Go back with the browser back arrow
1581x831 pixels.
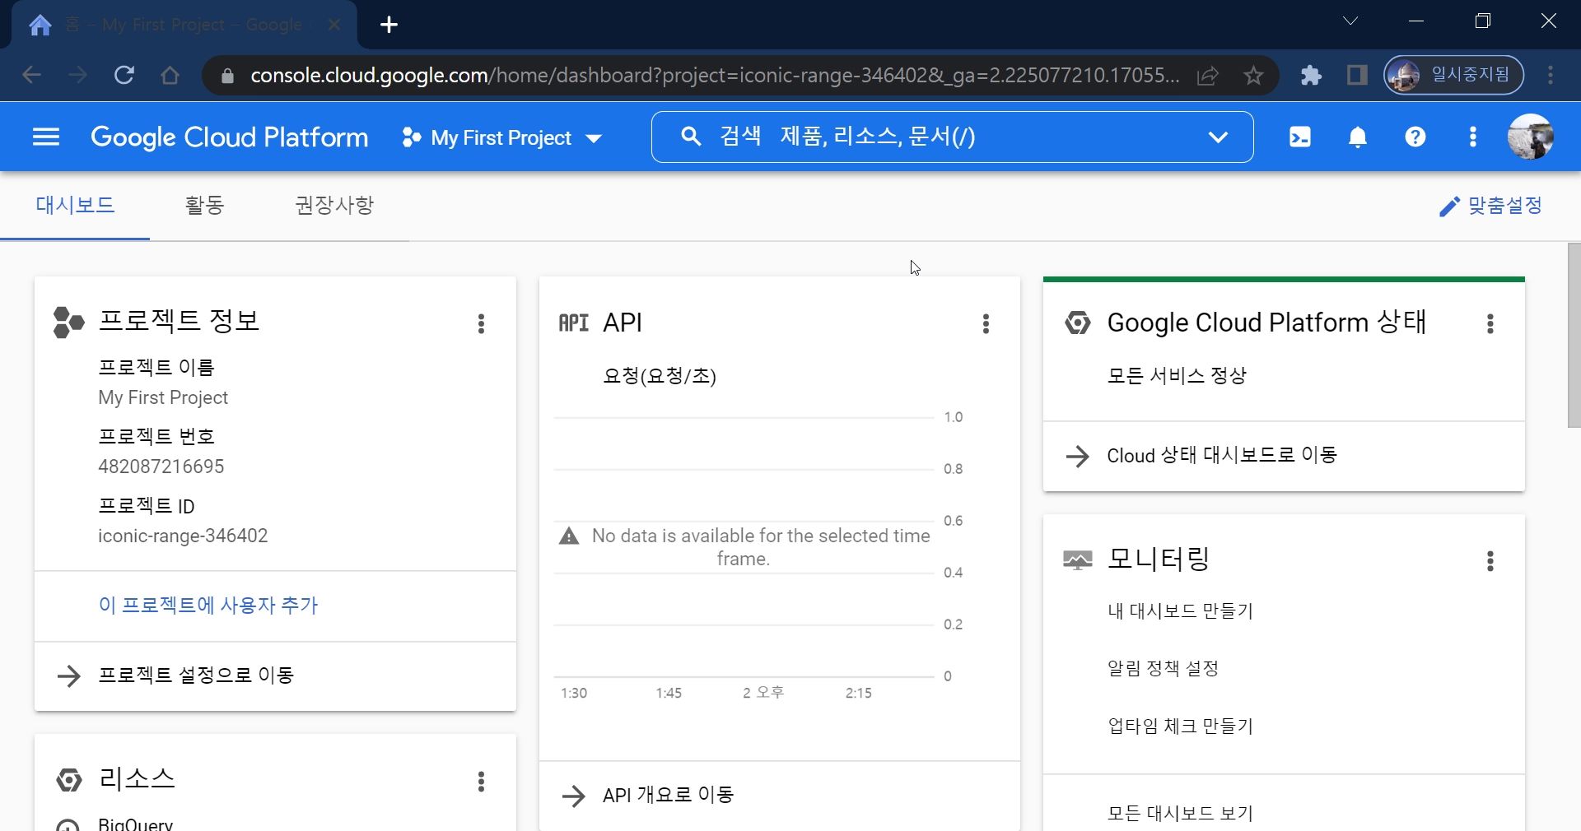pyautogui.click(x=31, y=76)
